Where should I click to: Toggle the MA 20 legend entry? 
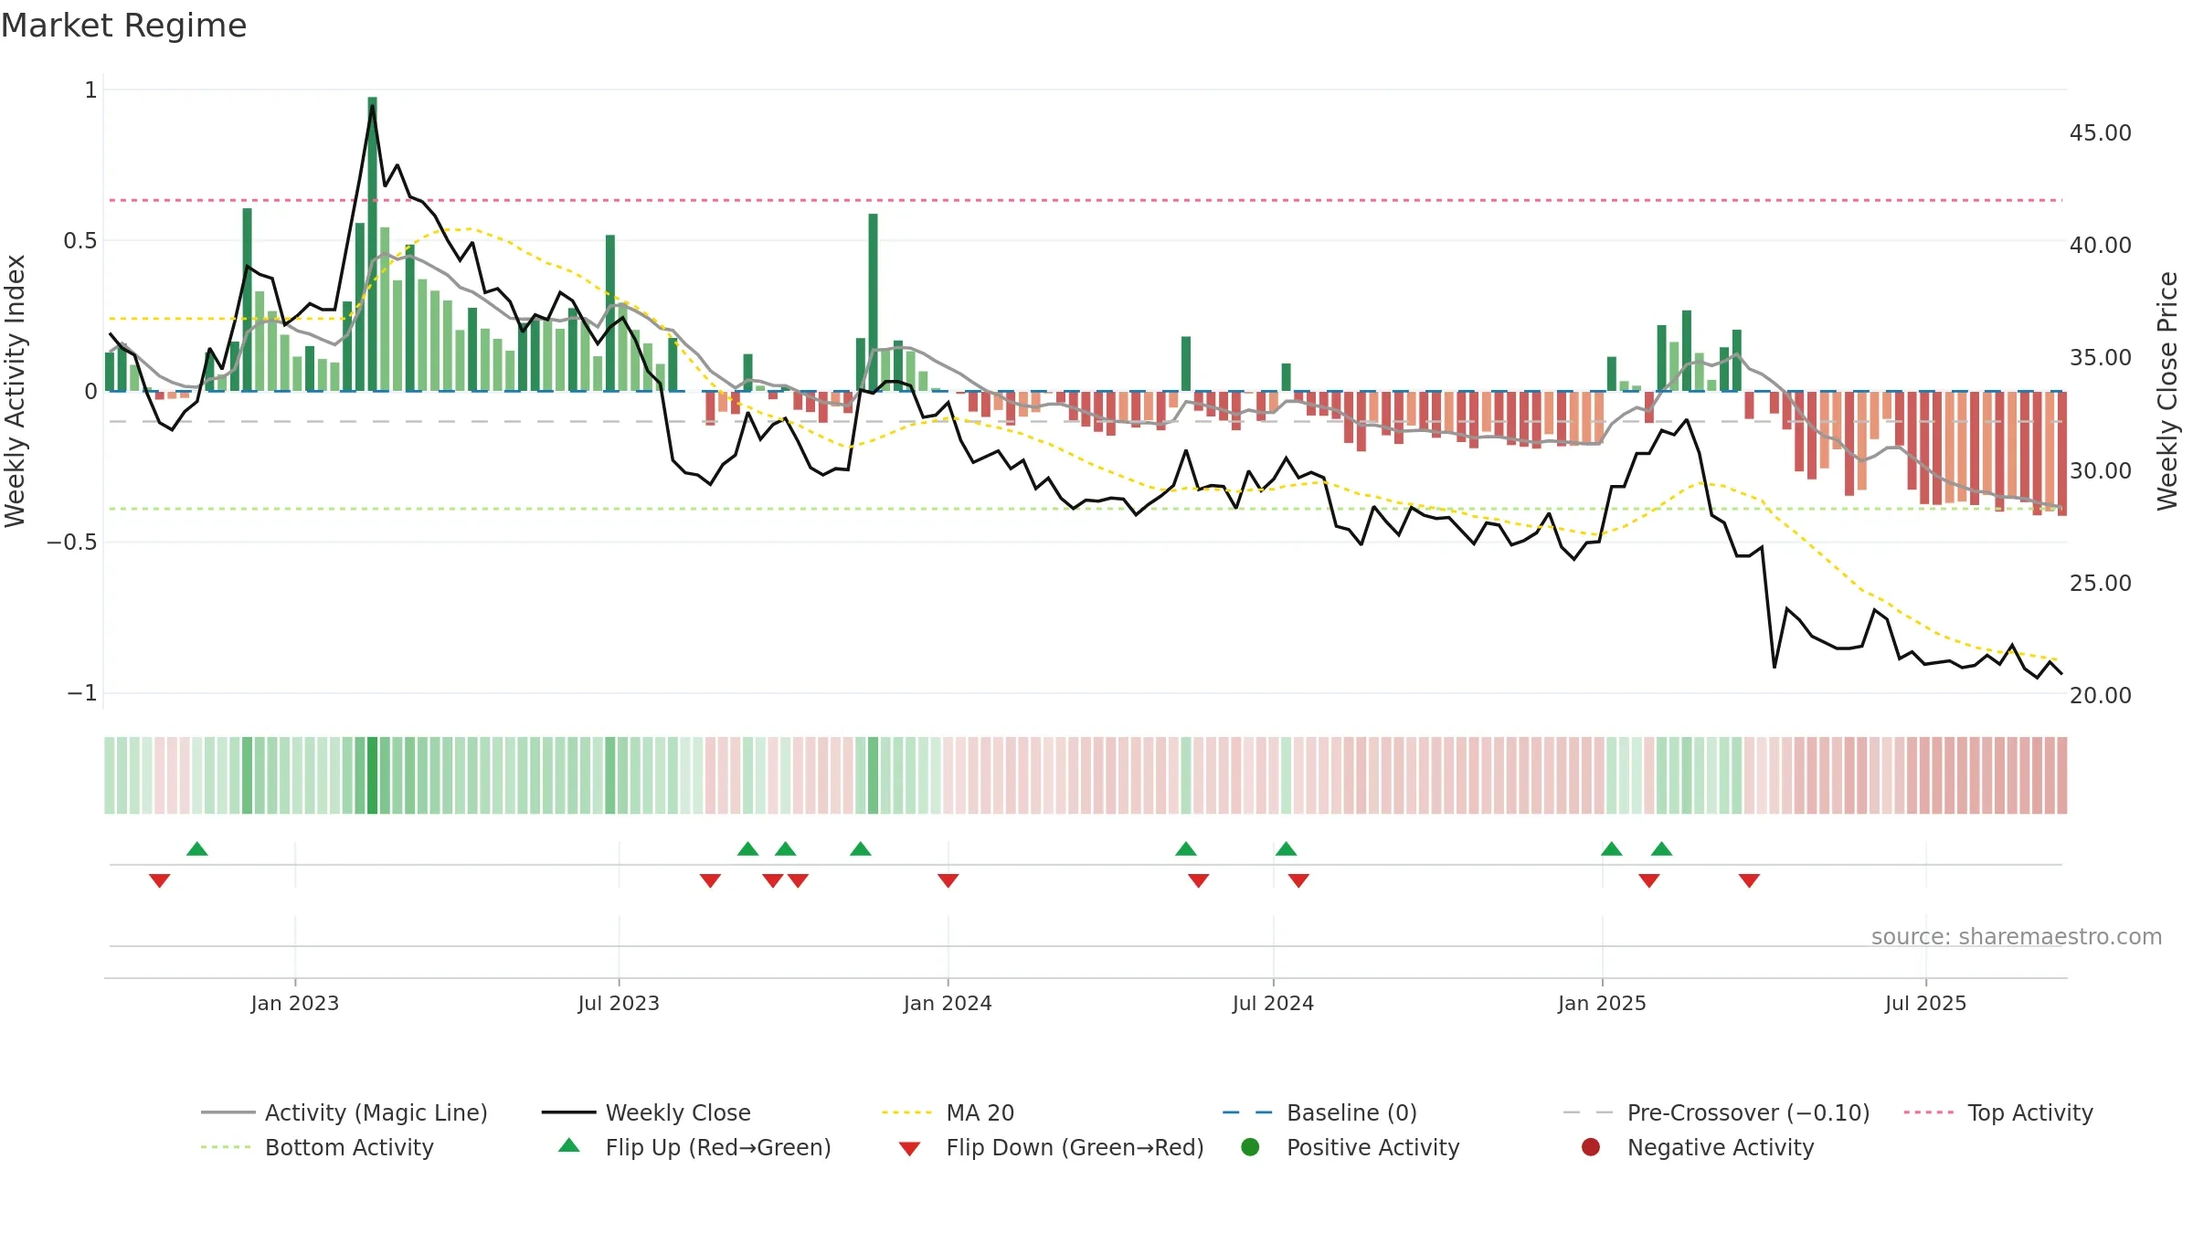948,1112
